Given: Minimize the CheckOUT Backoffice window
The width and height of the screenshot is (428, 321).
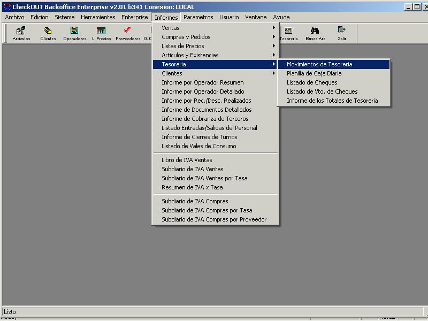Looking at the screenshot, I should (408, 7).
